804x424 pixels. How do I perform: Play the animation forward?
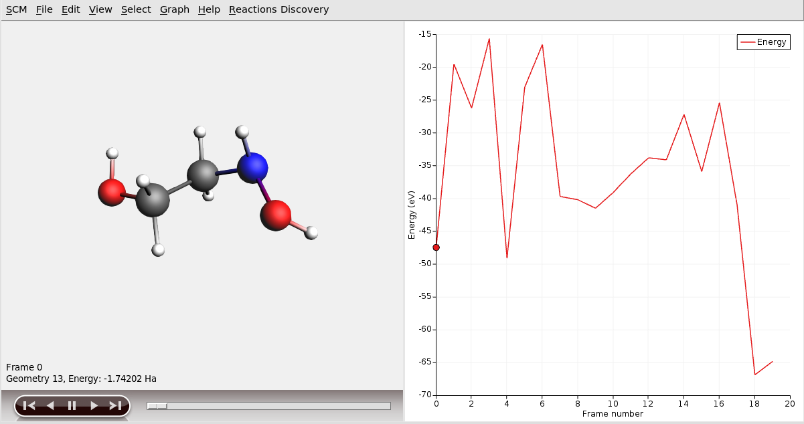pyautogui.click(x=94, y=405)
